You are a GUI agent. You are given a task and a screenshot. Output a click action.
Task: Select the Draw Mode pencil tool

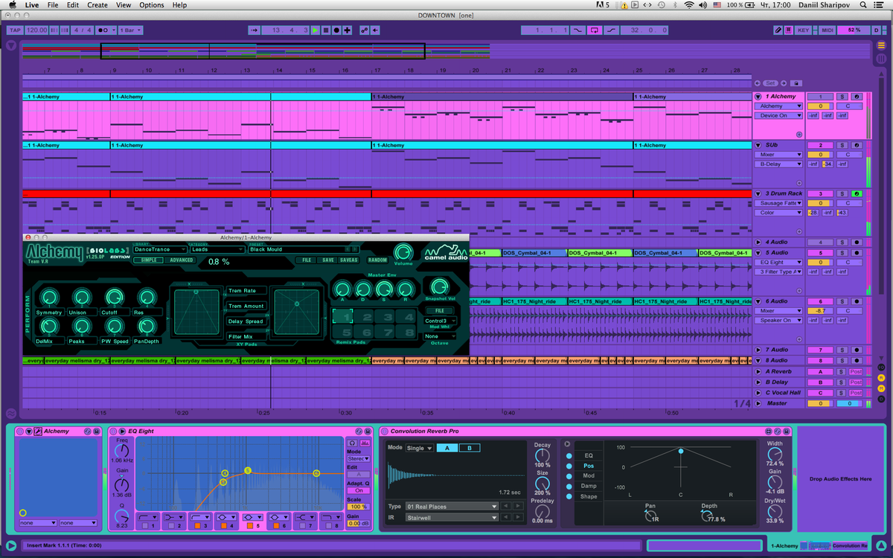[778, 30]
